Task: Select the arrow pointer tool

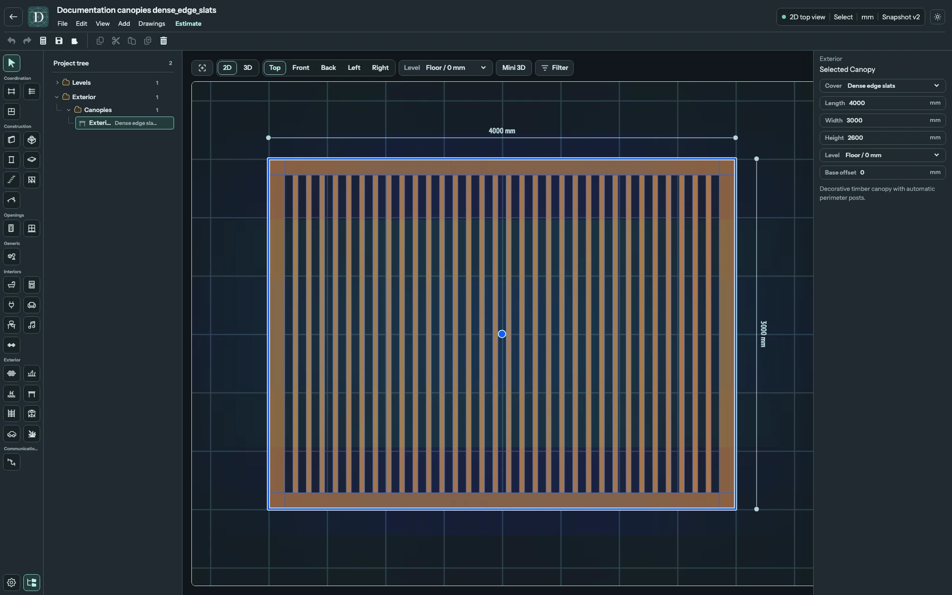Action: click(x=11, y=63)
